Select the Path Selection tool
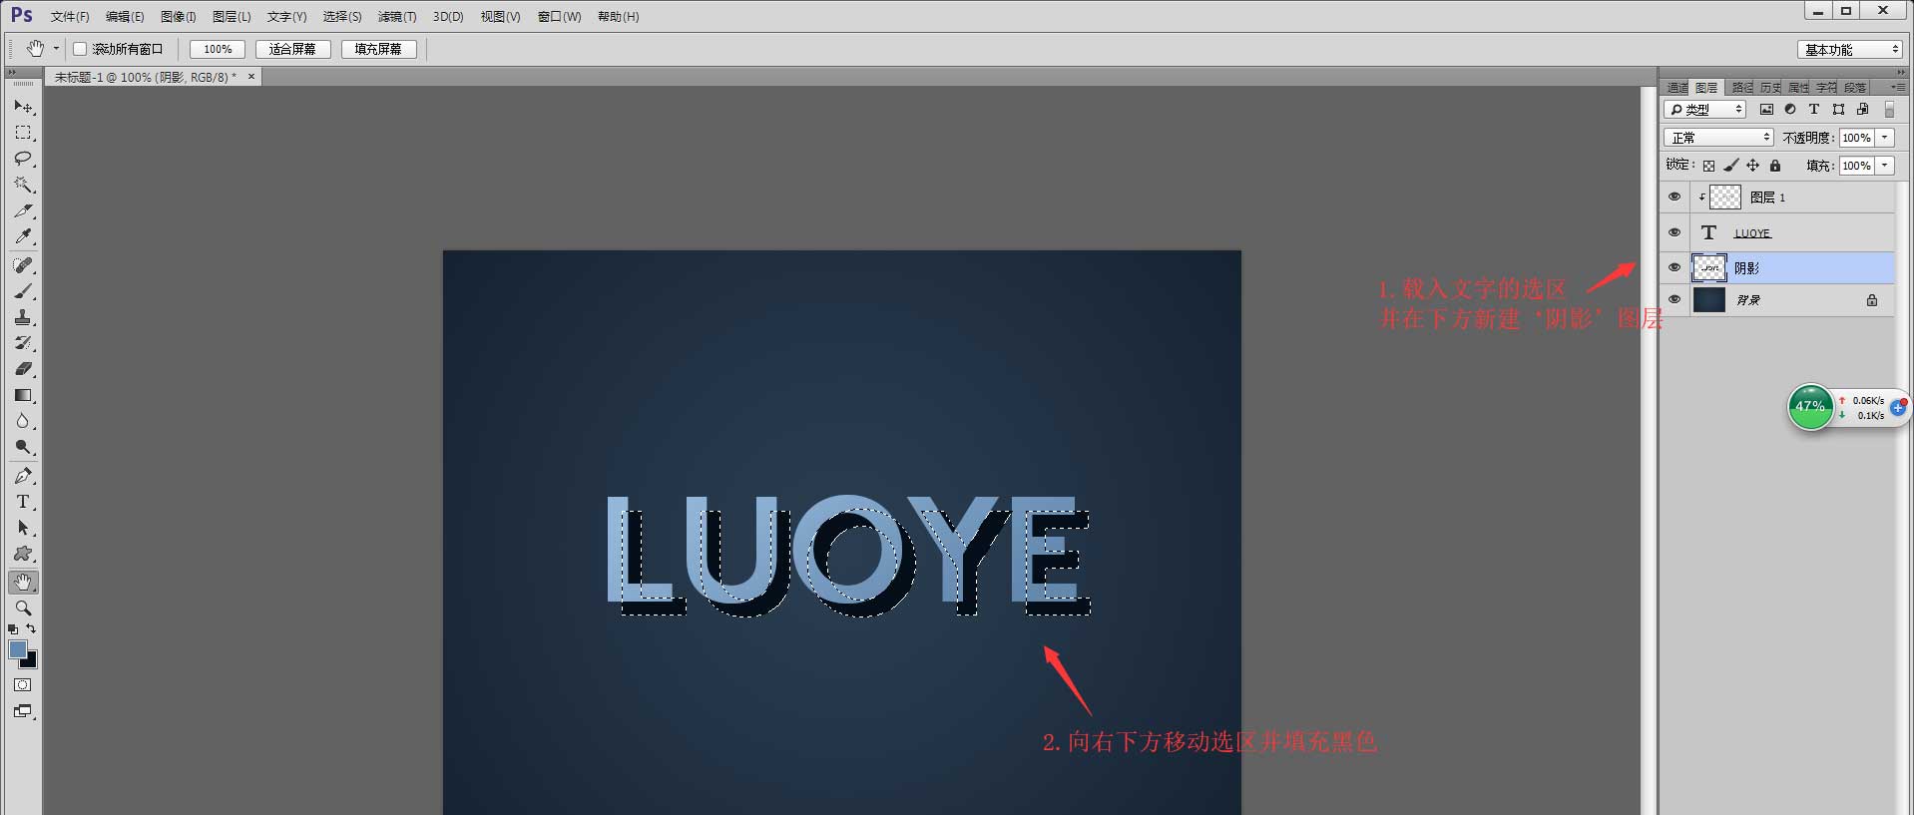Viewport: 1914px width, 815px height. click(23, 528)
